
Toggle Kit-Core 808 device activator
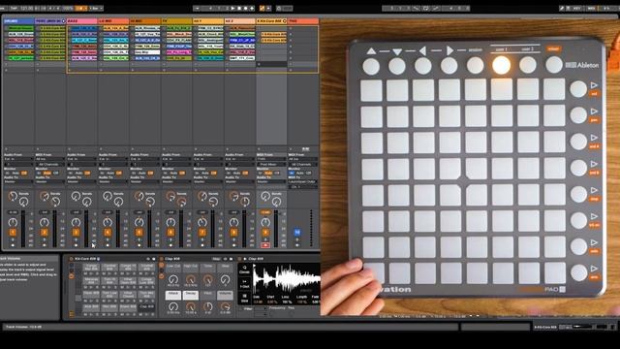click(71, 259)
